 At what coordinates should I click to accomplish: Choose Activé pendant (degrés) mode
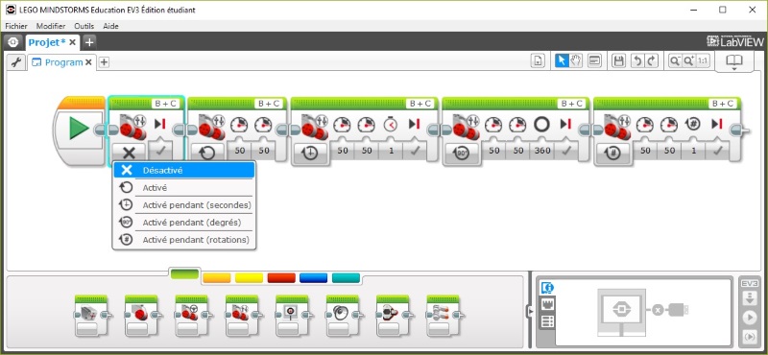point(184,223)
